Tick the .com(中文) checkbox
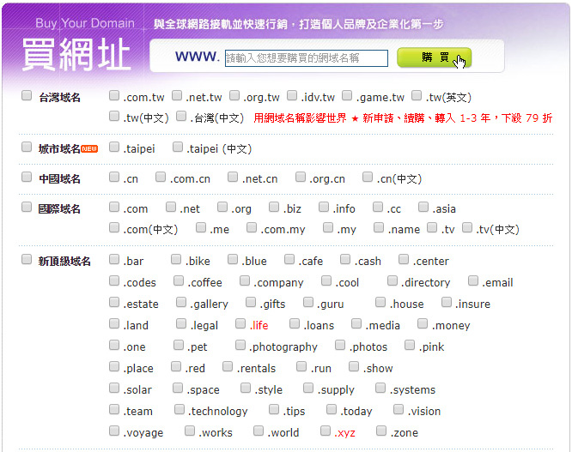Image resolution: width=572 pixels, height=452 pixels. pos(114,228)
